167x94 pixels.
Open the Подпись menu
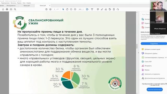click(19, 3)
